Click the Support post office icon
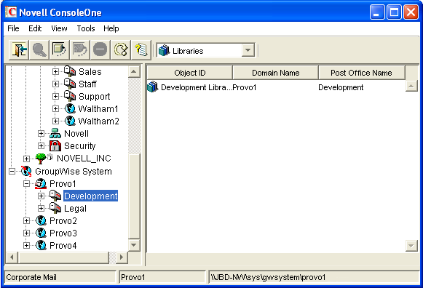 click(x=70, y=96)
